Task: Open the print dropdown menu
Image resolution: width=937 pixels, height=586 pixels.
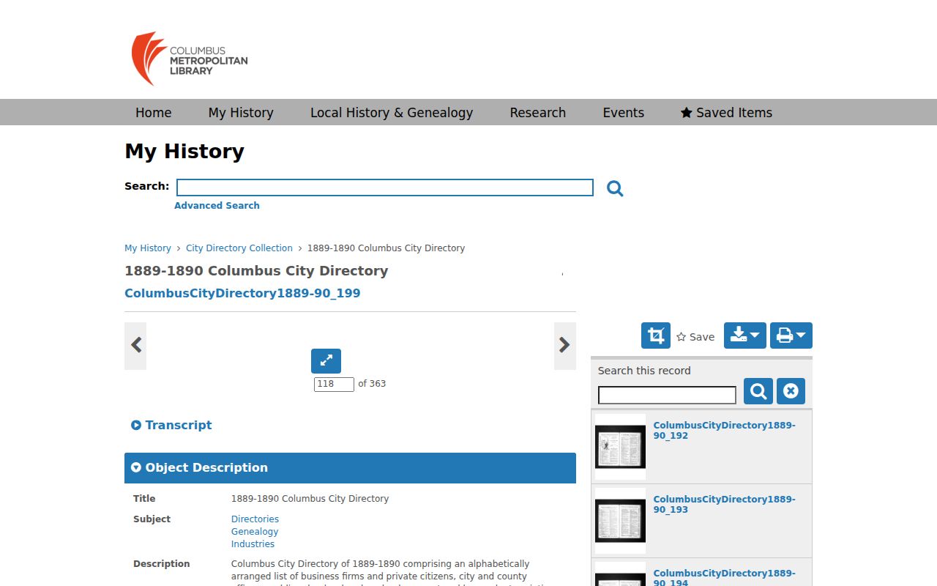Action: 791,335
